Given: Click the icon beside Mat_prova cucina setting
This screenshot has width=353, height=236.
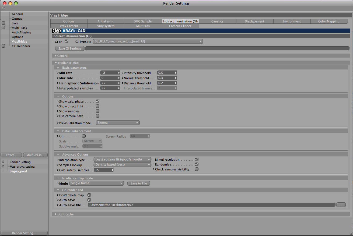Looking at the screenshot, I should pos(3,167).
